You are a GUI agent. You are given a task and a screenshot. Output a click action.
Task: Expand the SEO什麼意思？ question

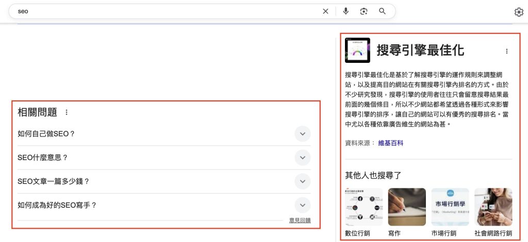tap(303, 158)
